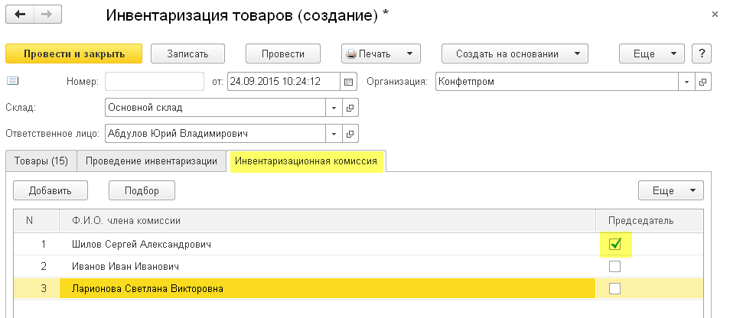Screen dimensions: 730x318
Task: Expand the Организация dropdown list
Action: 686,81
